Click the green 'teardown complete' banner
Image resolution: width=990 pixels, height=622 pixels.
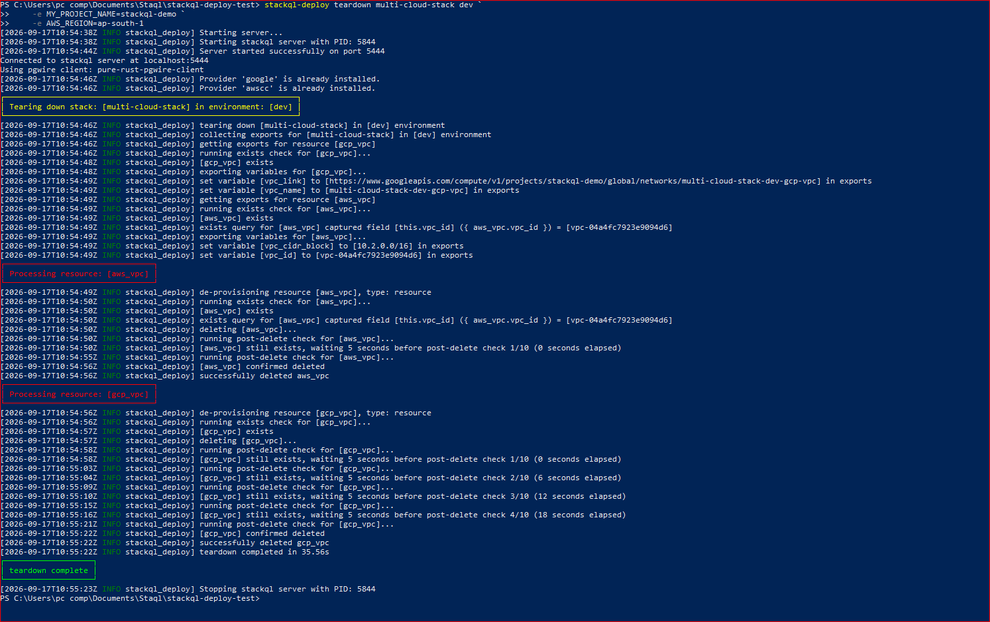[48, 570]
